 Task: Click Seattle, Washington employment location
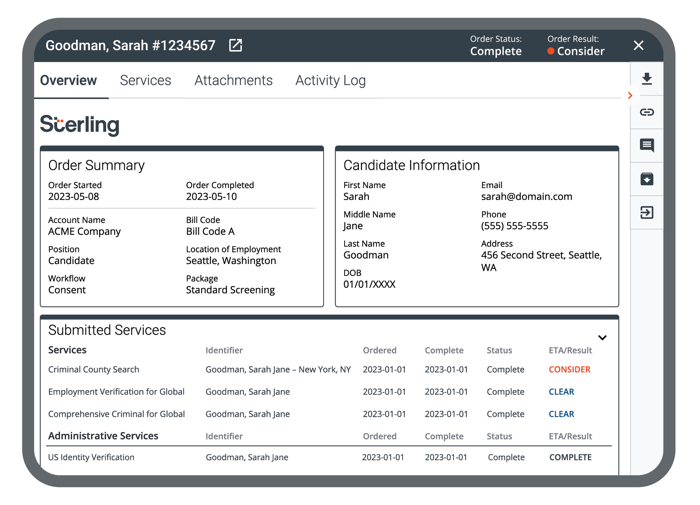(x=231, y=260)
